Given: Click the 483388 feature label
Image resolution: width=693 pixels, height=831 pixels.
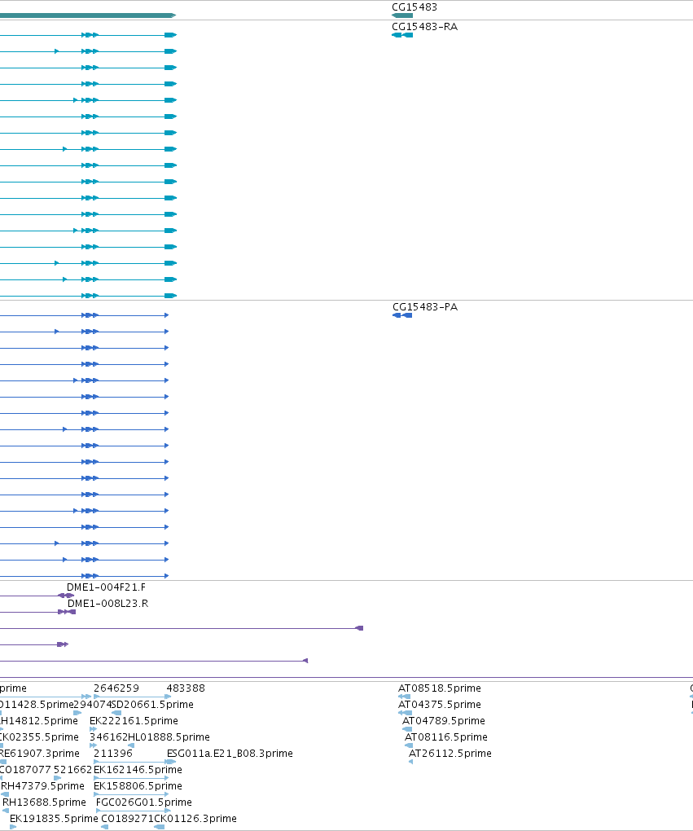Looking at the screenshot, I should tap(186, 688).
